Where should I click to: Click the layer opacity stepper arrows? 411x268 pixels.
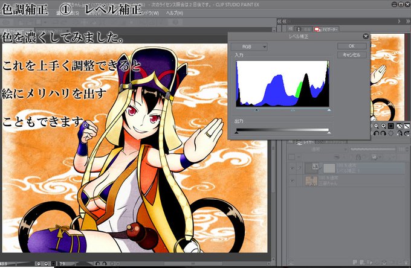pyautogui.click(x=407, y=150)
